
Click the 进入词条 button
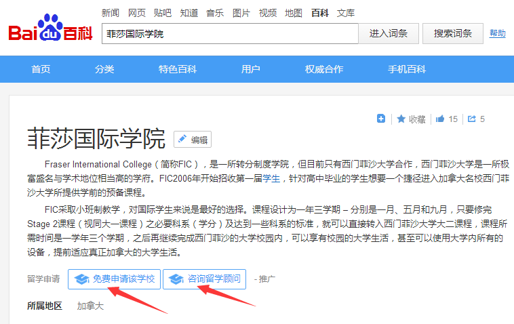pos(389,33)
